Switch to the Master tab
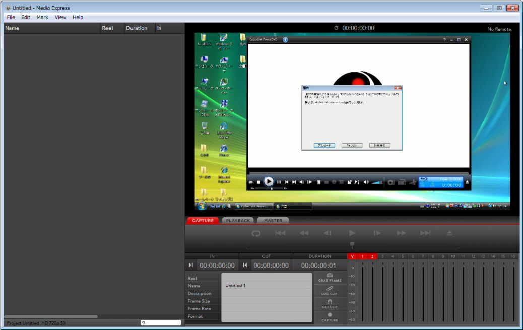The width and height of the screenshot is (523, 330). point(273,220)
